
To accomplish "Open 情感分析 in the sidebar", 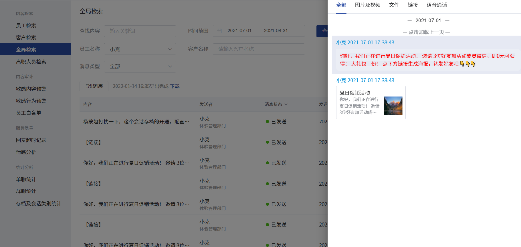I will pos(26,152).
